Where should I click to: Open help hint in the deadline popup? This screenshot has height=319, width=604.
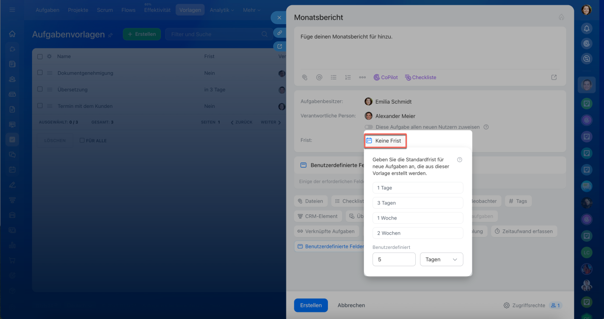tap(460, 160)
